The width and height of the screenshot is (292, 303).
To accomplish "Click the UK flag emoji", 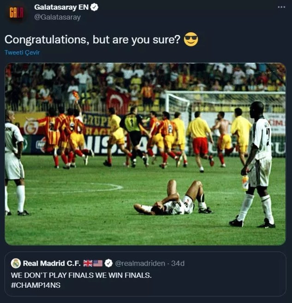I will pyautogui.click(x=88, y=263).
